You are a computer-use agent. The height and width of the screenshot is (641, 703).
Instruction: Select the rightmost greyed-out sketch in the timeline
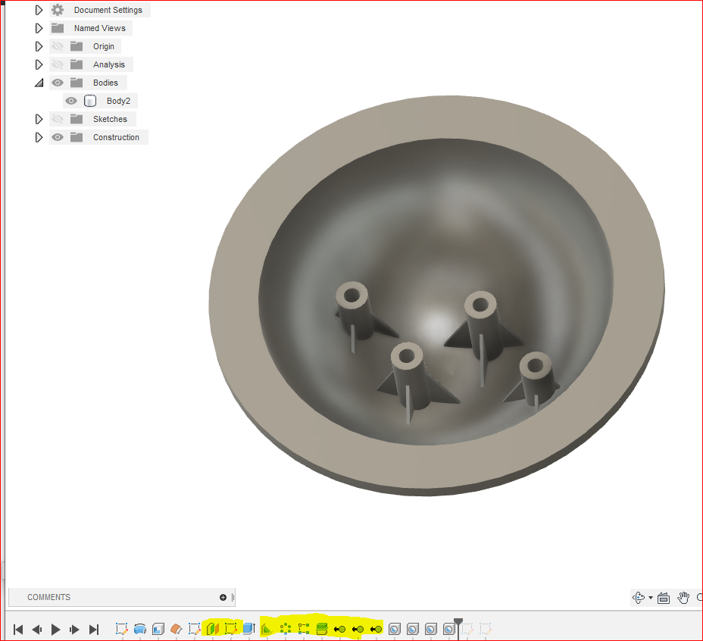(486, 629)
